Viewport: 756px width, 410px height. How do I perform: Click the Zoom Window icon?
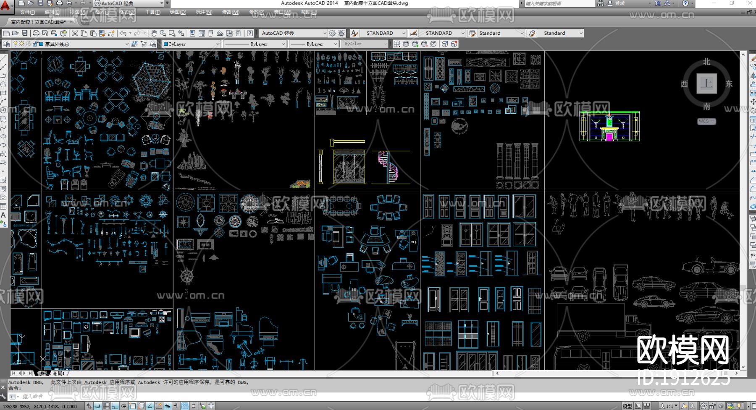171,33
